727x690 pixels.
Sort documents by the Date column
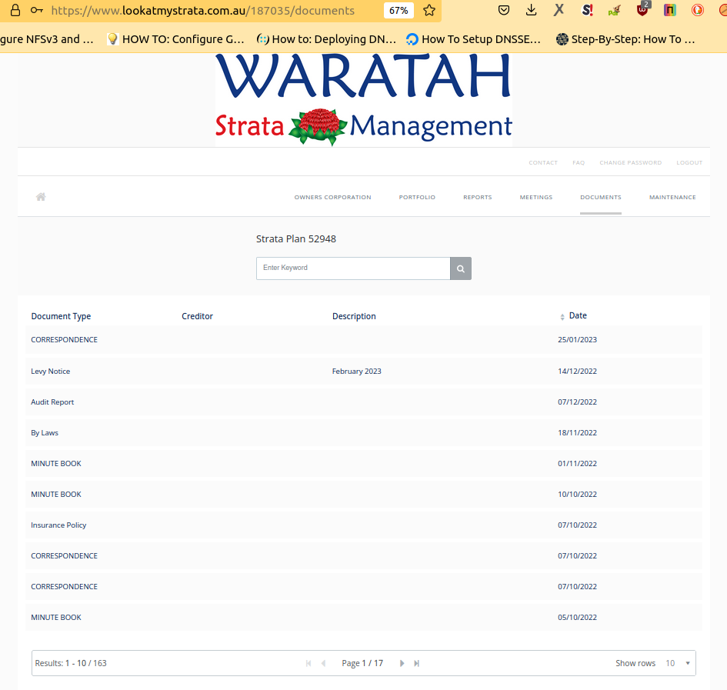coord(577,316)
